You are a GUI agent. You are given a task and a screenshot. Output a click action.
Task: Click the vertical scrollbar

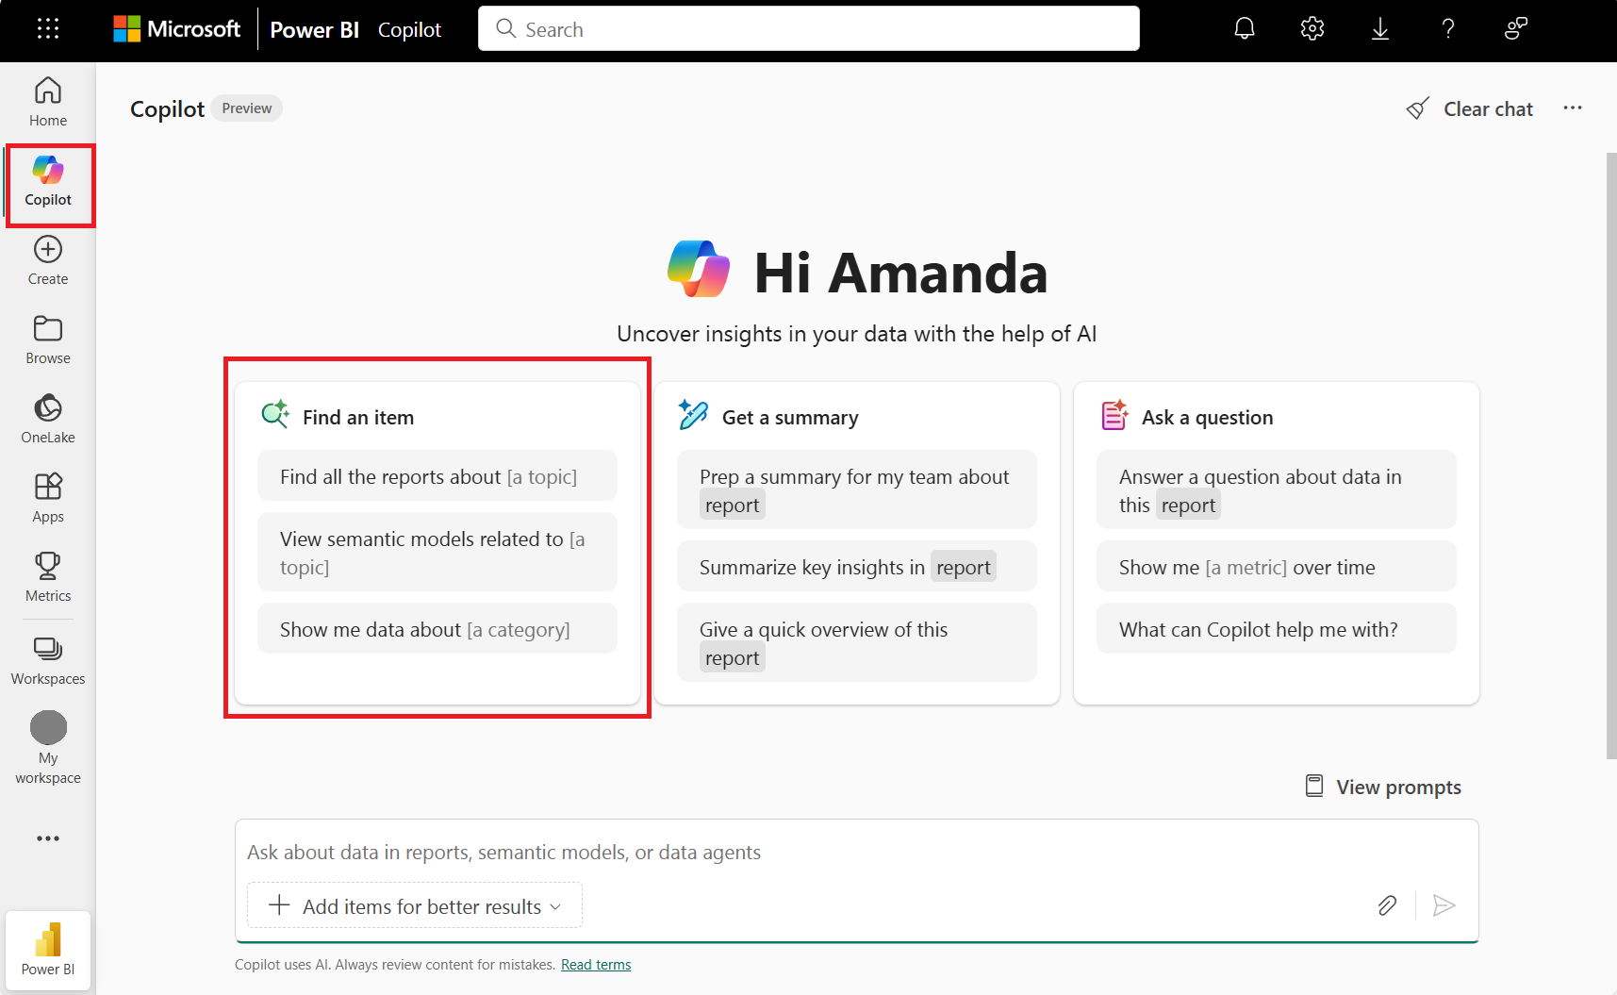(x=1610, y=455)
